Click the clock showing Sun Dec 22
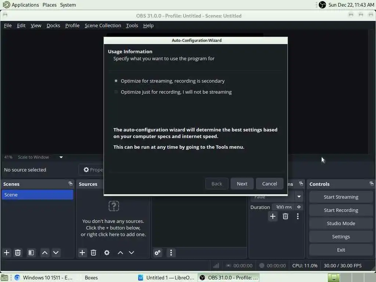 click(351, 5)
